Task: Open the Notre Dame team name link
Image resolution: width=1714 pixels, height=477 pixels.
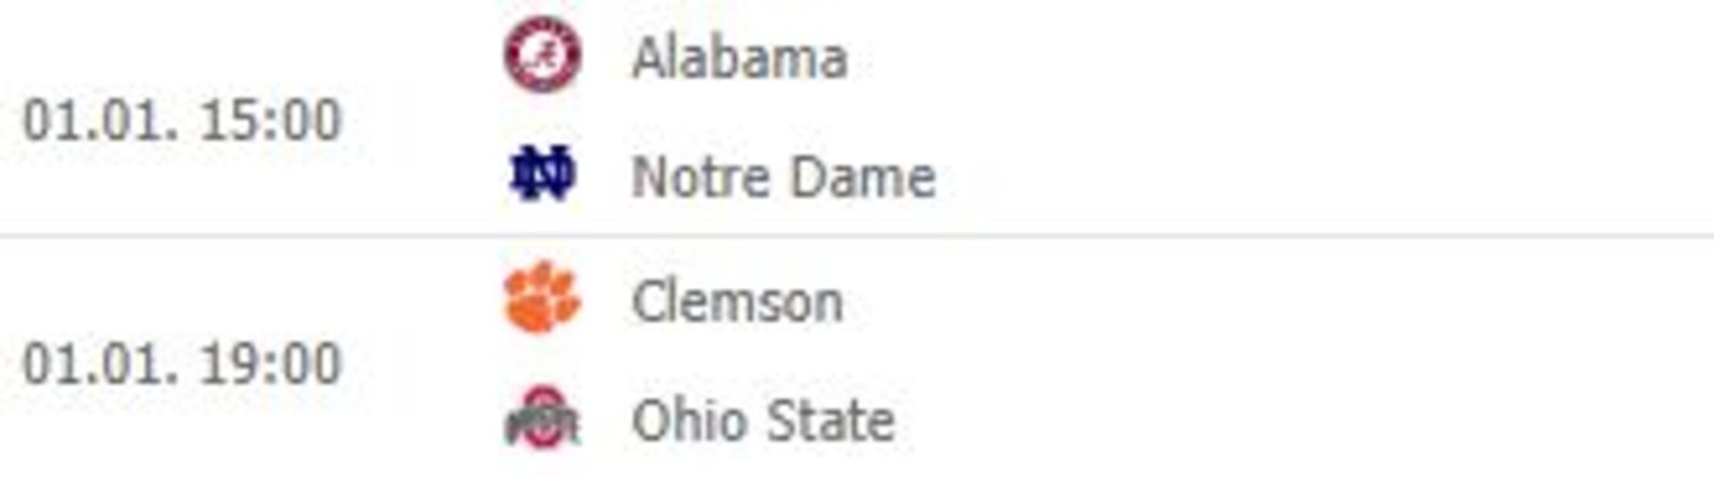Action: [783, 177]
